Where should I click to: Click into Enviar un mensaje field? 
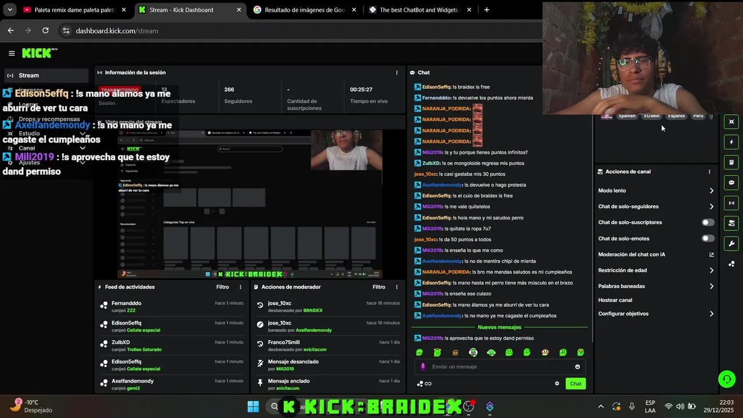[x=499, y=367]
